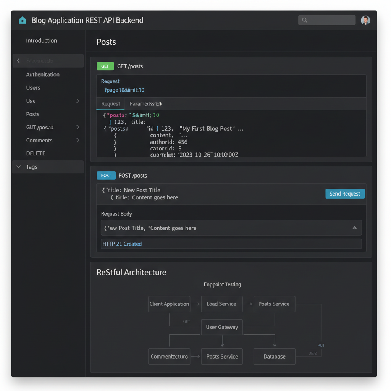Click the back arrow in the sidebar
391x391 pixels.
pyautogui.click(x=18, y=61)
